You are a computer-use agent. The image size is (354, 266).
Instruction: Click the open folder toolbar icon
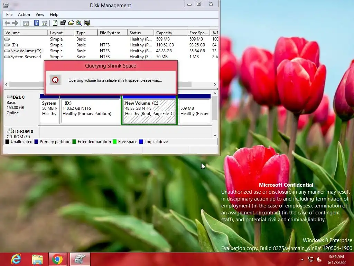[x=71, y=23]
